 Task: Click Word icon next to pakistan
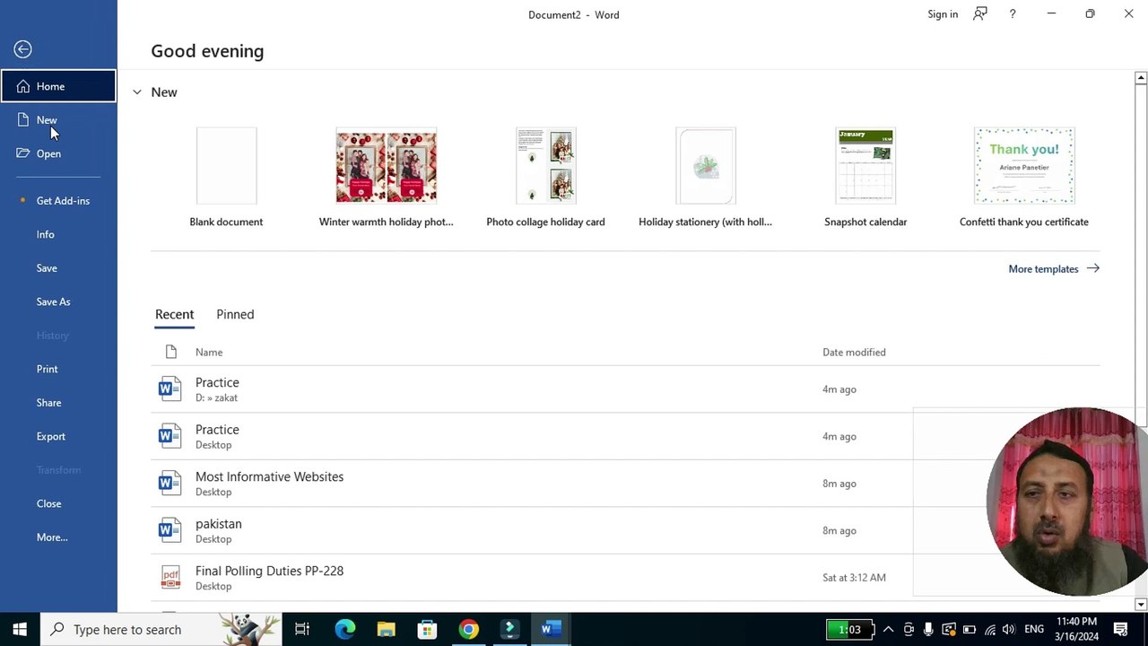(x=170, y=530)
